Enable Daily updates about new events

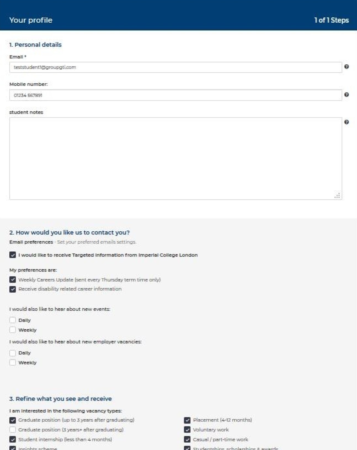13,320
